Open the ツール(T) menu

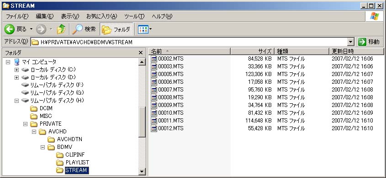point(134,16)
